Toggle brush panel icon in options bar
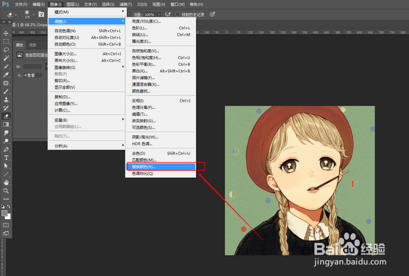The image size is (409, 276). 41,14
